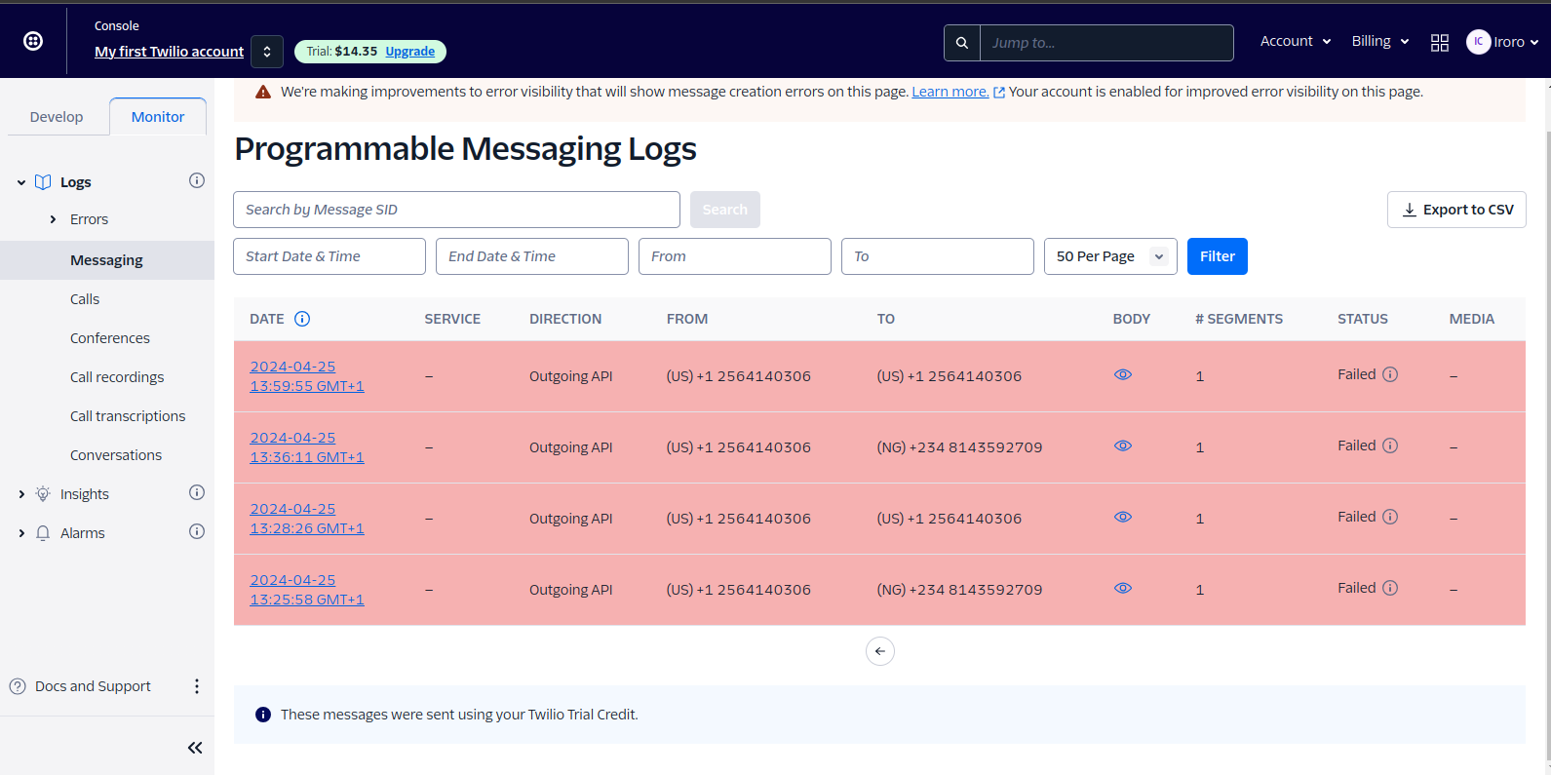Viewport: 1551px width, 775px height.
Task: Click the End Date & Time field
Action: [x=532, y=256]
